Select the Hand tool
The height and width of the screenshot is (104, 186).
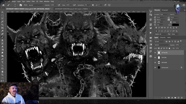tap(2, 72)
